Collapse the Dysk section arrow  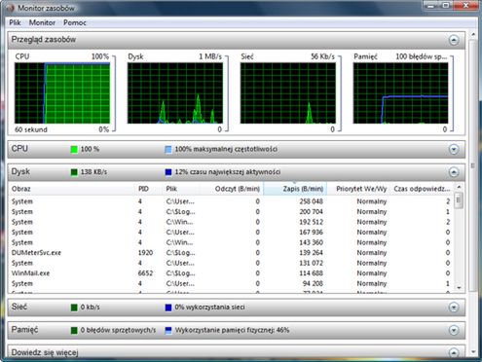click(x=454, y=172)
